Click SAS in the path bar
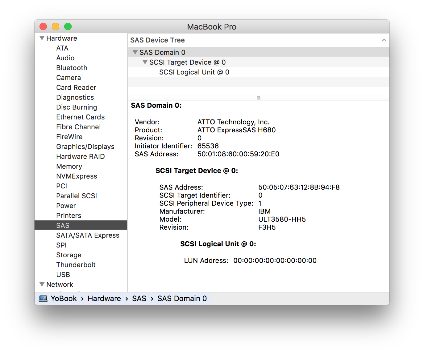Viewport: 424px width, 354px height. [x=139, y=298]
